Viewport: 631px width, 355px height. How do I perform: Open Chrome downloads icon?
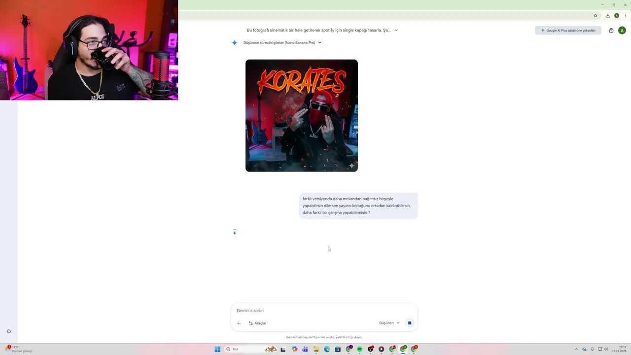point(608,16)
